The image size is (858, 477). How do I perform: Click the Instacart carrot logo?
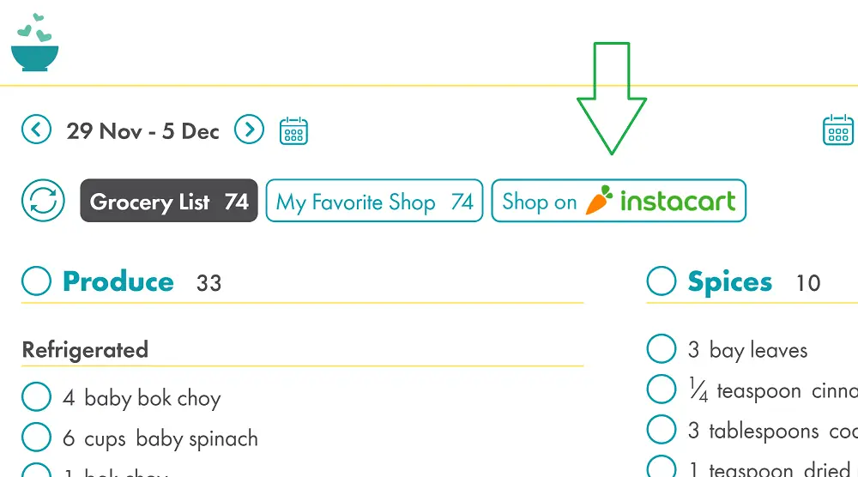point(599,200)
